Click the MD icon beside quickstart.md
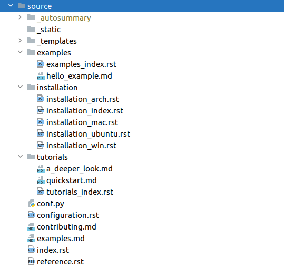This screenshot has width=284, height=267. [41, 180]
